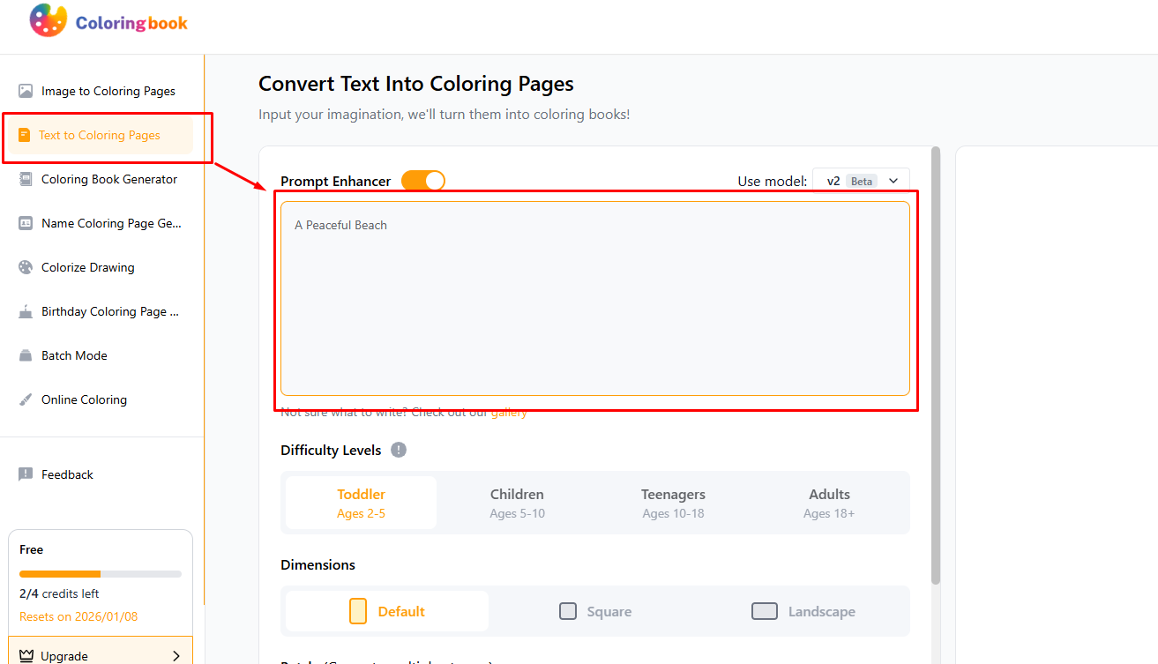Choose the Square dimension option

pos(595,611)
